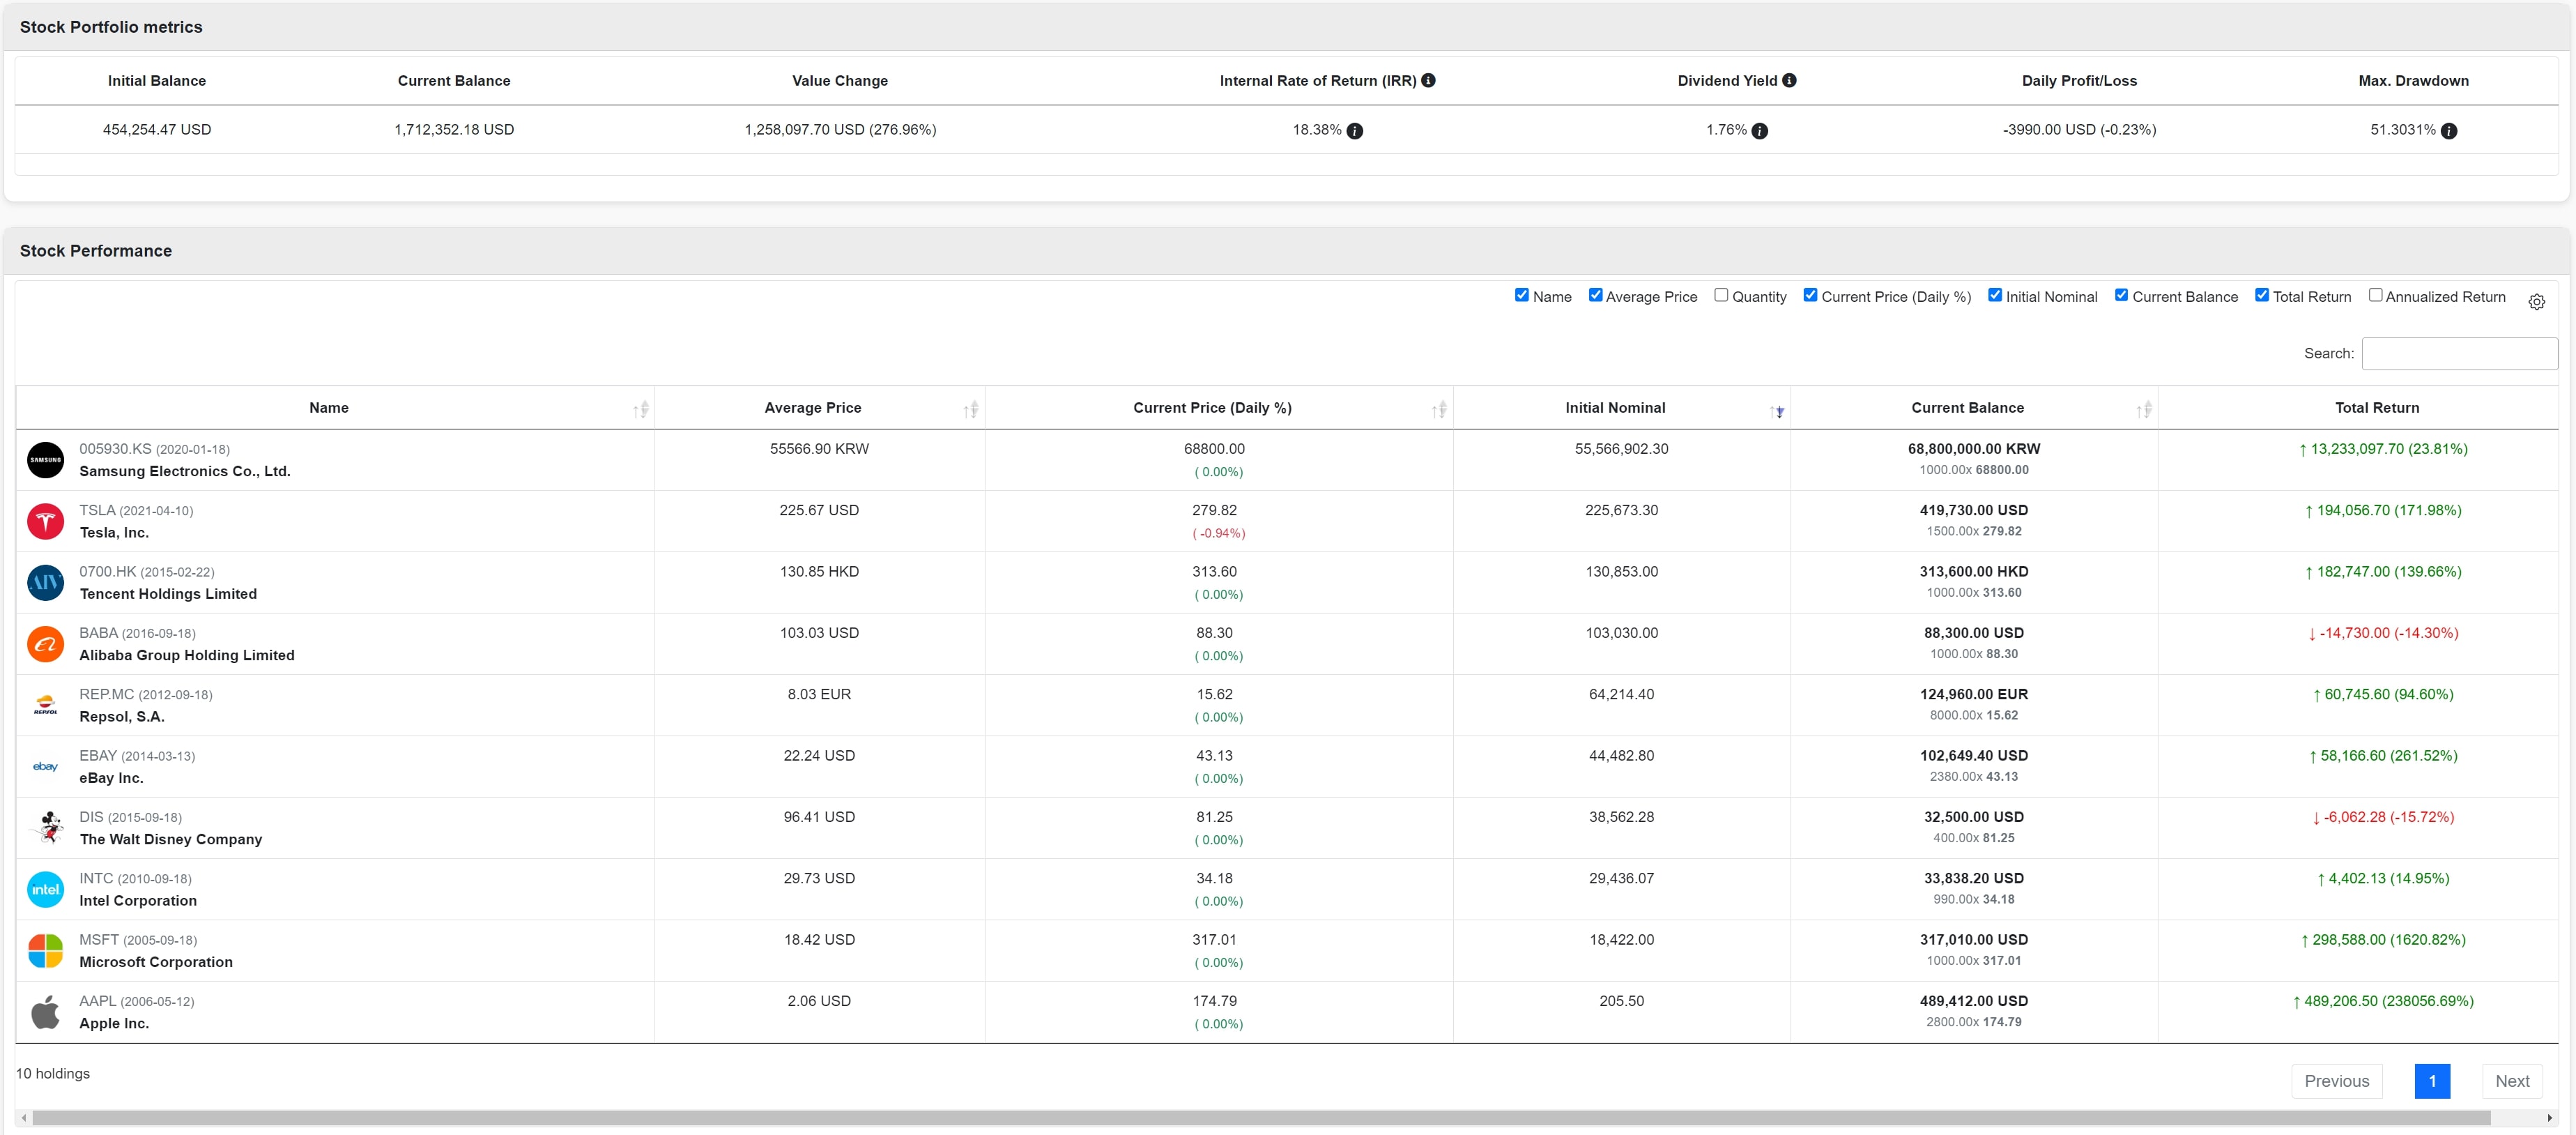Click the Microsoft logo icon

(x=45, y=950)
